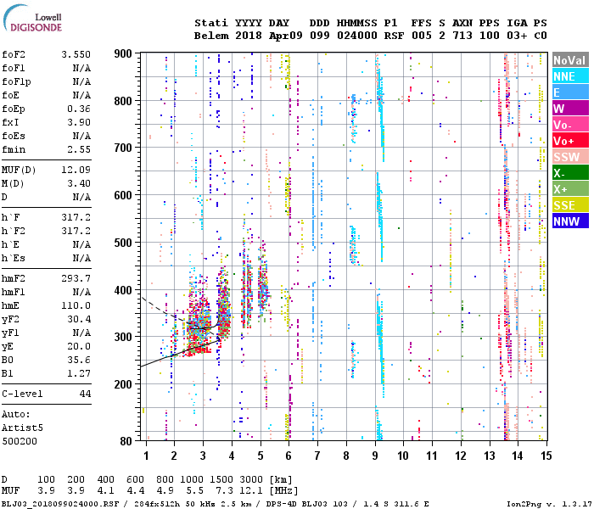Select the SSE yellow legend swatch
This screenshot has width=594, height=509.
pyautogui.click(x=570, y=205)
